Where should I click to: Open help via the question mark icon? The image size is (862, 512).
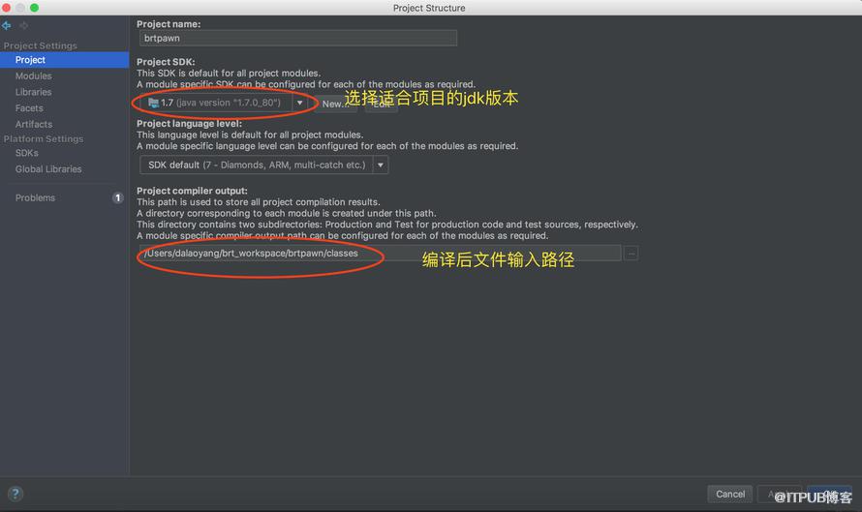(15, 494)
